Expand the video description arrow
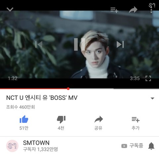Viewport: 159px width, 155px height. pyautogui.click(x=152, y=98)
